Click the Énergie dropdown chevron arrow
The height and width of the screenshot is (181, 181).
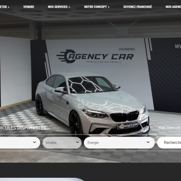tap(148, 142)
